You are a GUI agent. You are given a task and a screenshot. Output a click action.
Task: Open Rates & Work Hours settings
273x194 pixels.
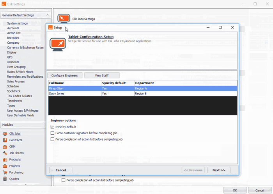[20, 72]
